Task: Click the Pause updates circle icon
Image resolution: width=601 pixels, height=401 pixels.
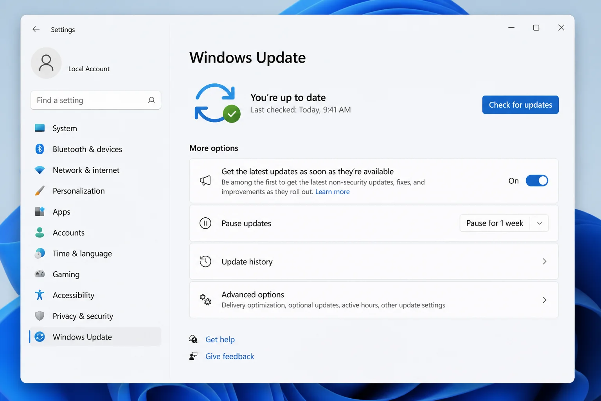Action: tap(205, 223)
